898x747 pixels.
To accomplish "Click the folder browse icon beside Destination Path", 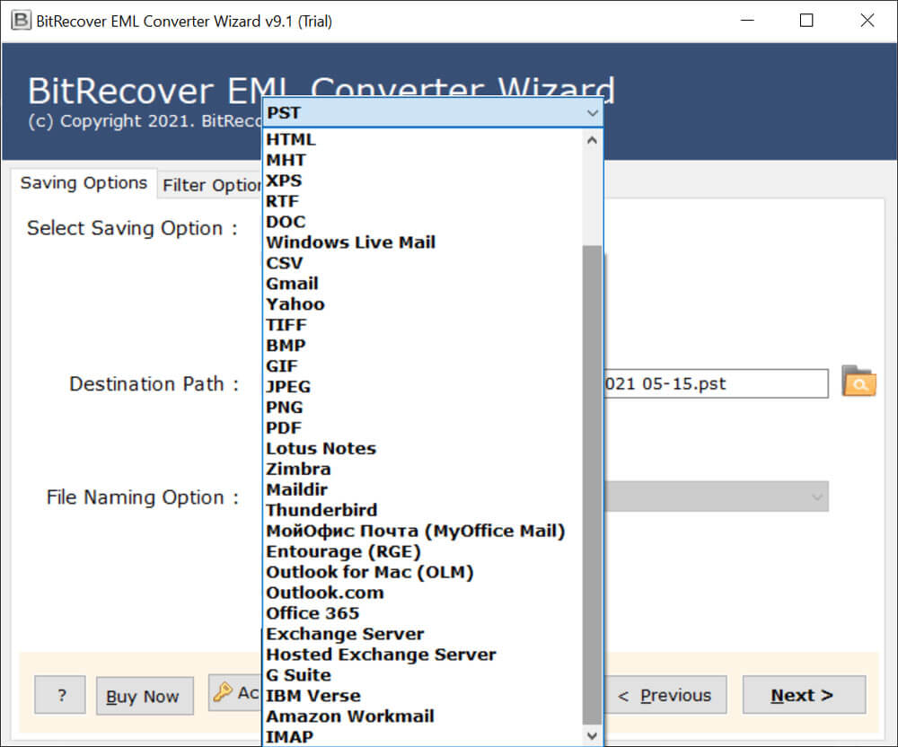I will (x=858, y=382).
